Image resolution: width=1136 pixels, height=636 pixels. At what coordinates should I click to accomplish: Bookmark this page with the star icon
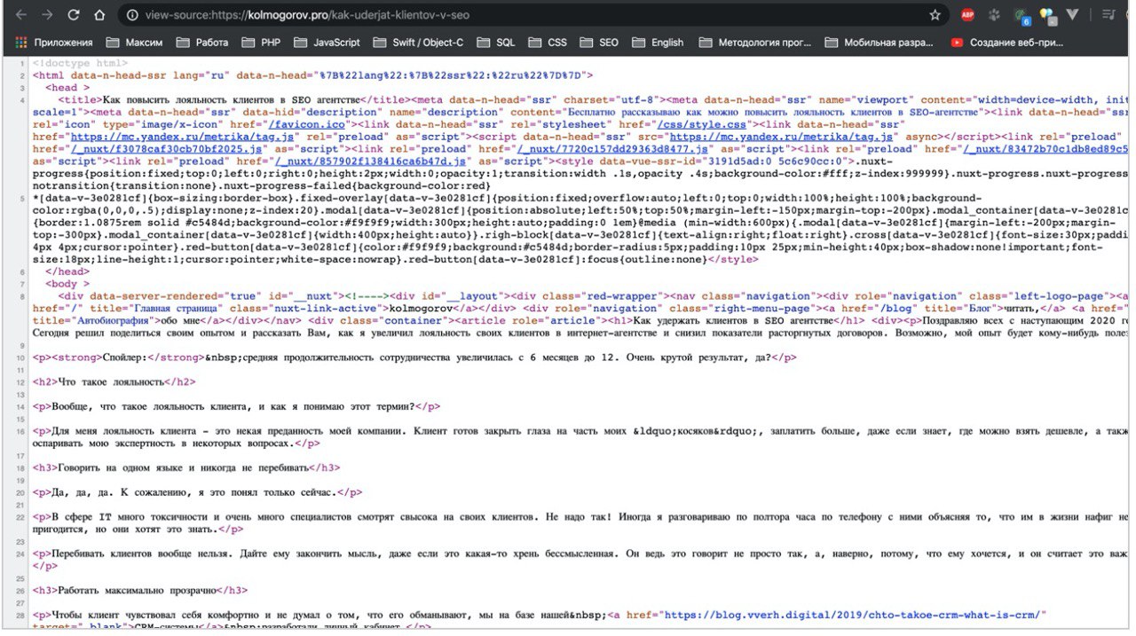[935, 15]
